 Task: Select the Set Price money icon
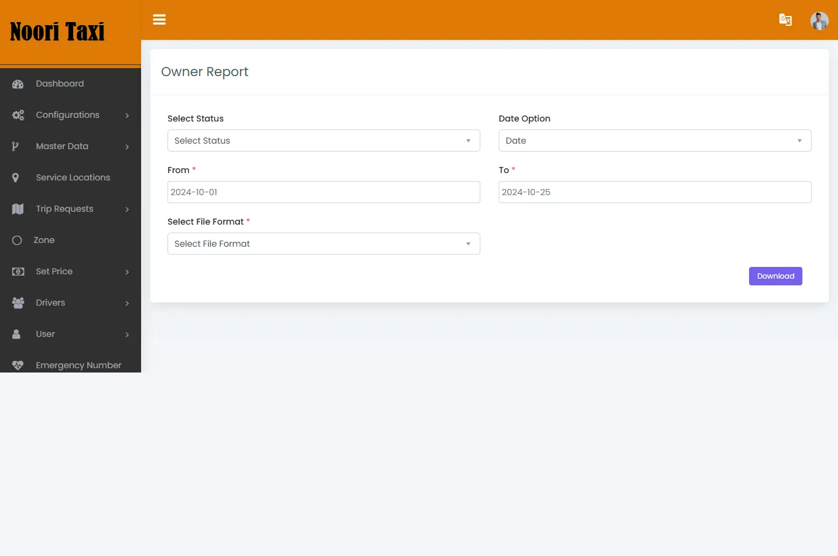[17, 271]
